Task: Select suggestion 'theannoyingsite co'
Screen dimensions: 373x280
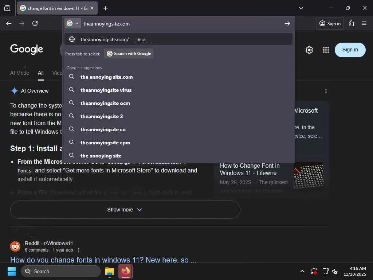Action: coord(178,129)
